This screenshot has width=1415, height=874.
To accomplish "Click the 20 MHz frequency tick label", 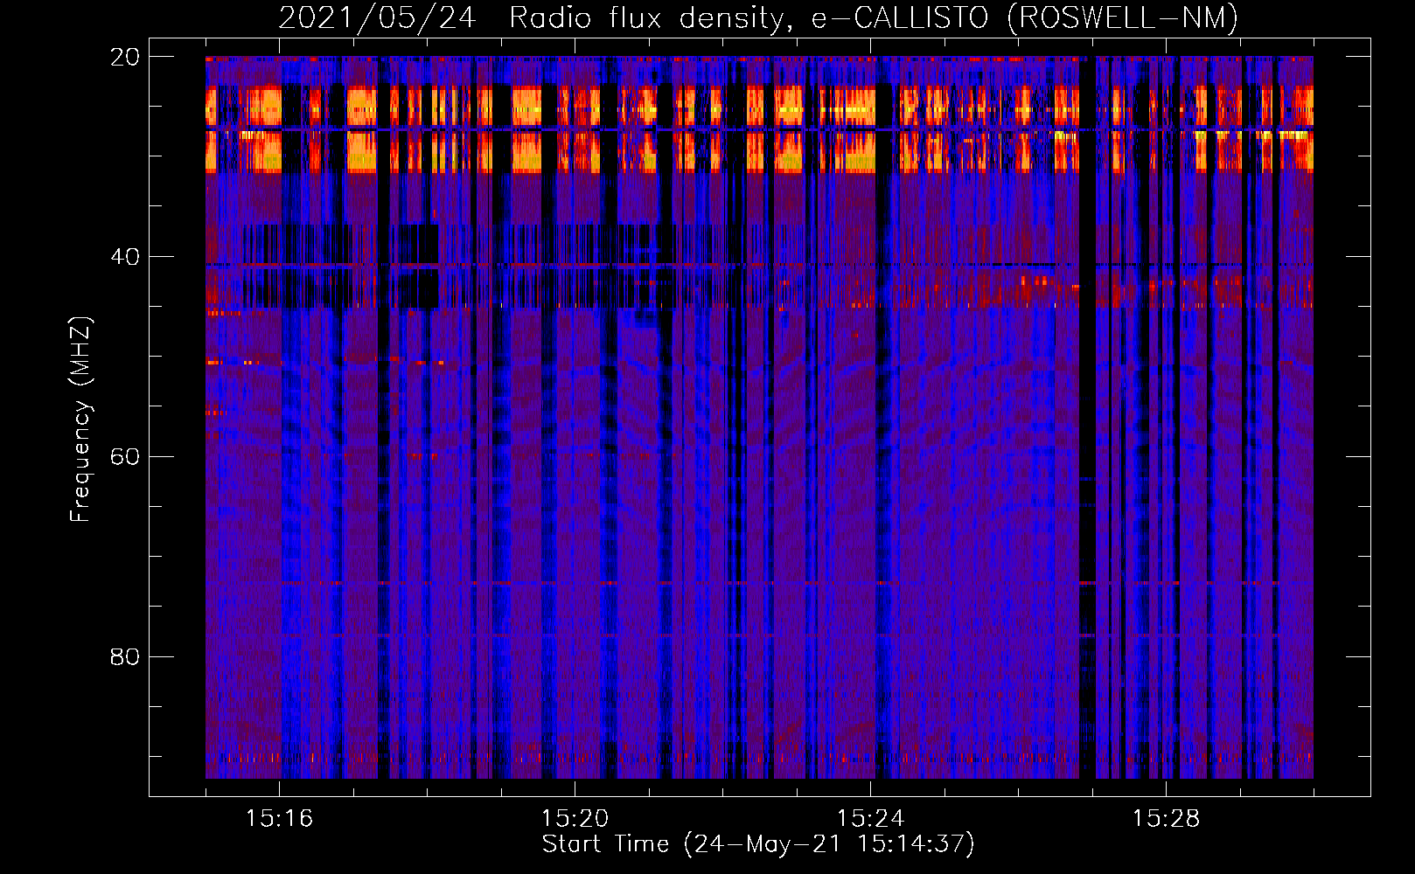I will [x=125, y=57].
